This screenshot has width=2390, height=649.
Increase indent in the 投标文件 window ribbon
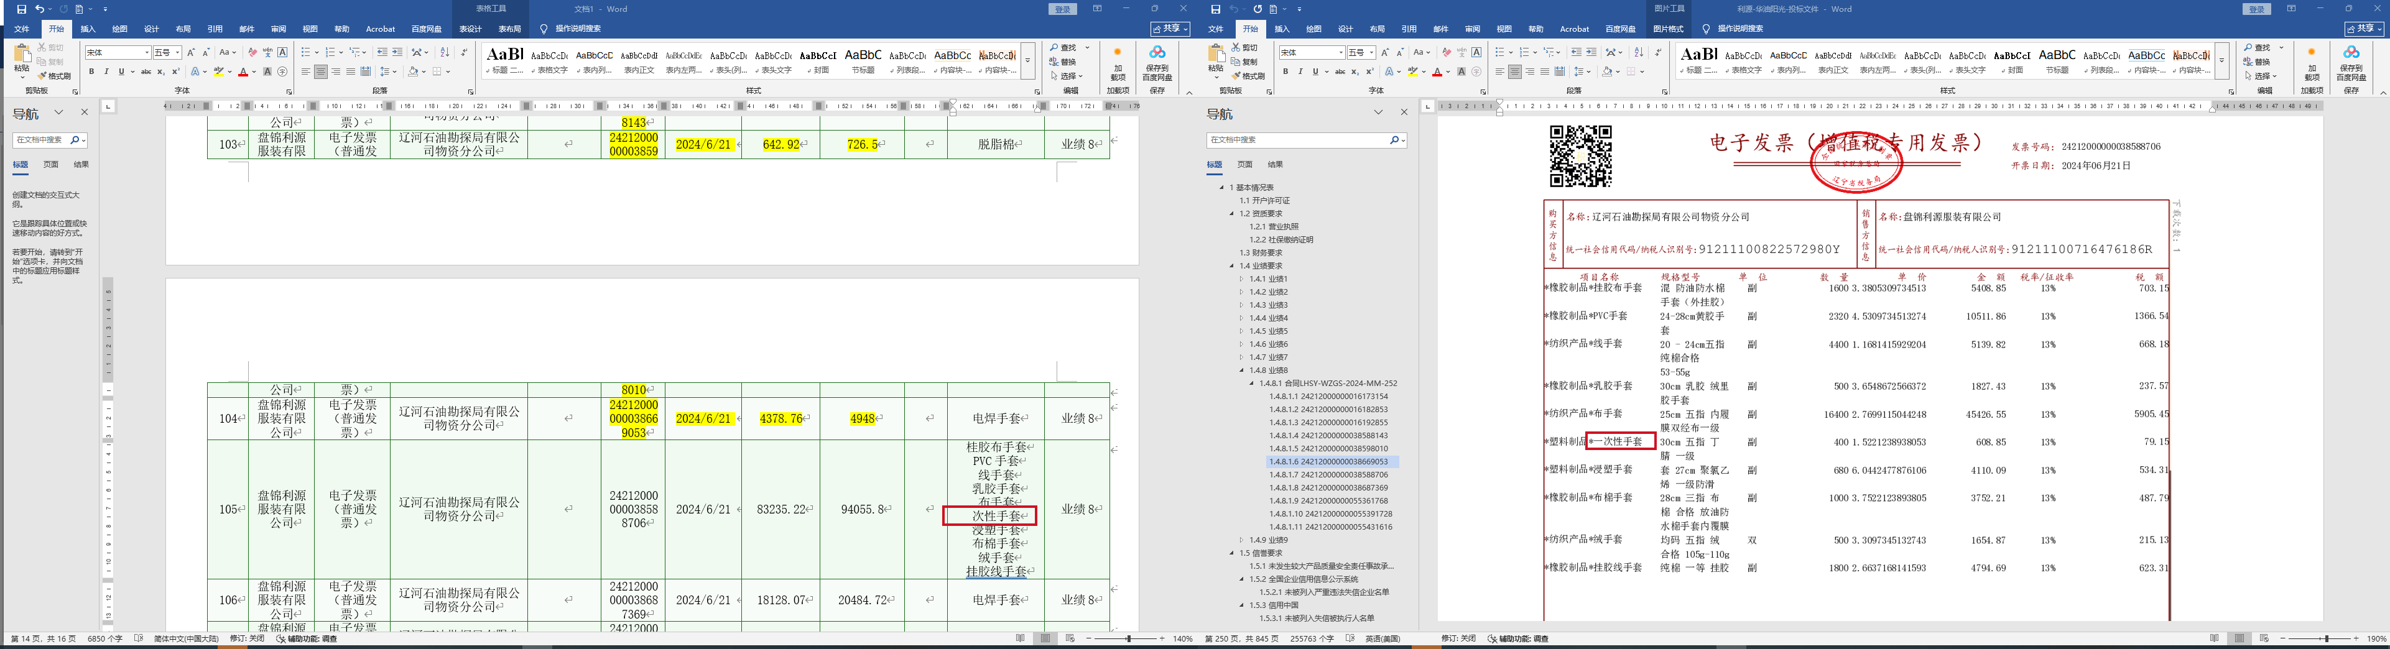[1591, 53]
